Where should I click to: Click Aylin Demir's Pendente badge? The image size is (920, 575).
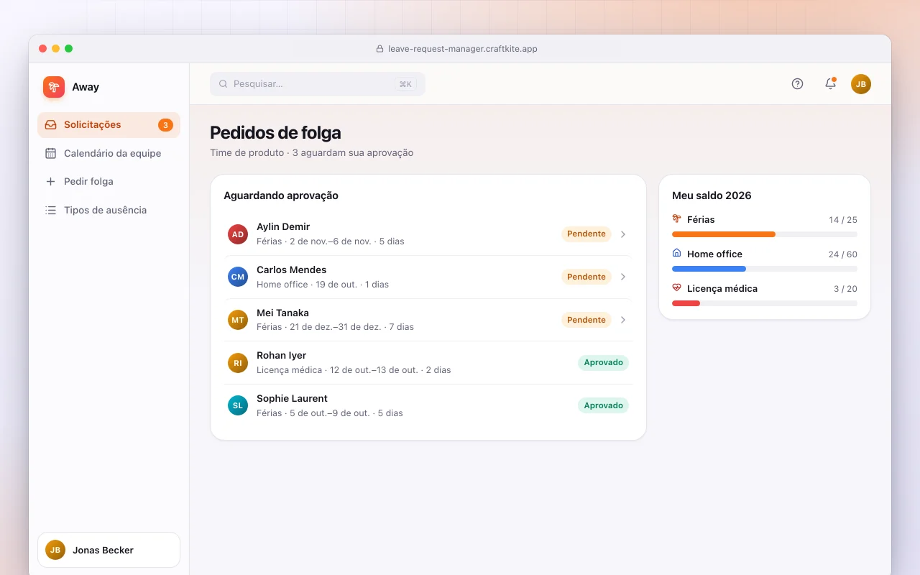tap(586, 234)
